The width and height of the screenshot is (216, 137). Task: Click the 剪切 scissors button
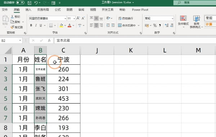click(x=15, y=17)
